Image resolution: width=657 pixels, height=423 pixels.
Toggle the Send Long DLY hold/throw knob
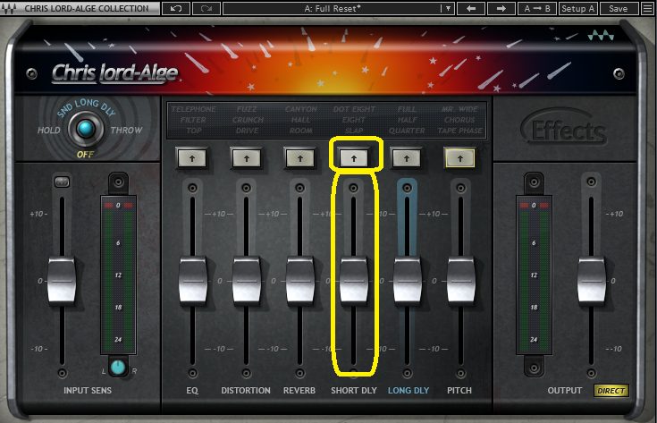click(x=85, y=131)
